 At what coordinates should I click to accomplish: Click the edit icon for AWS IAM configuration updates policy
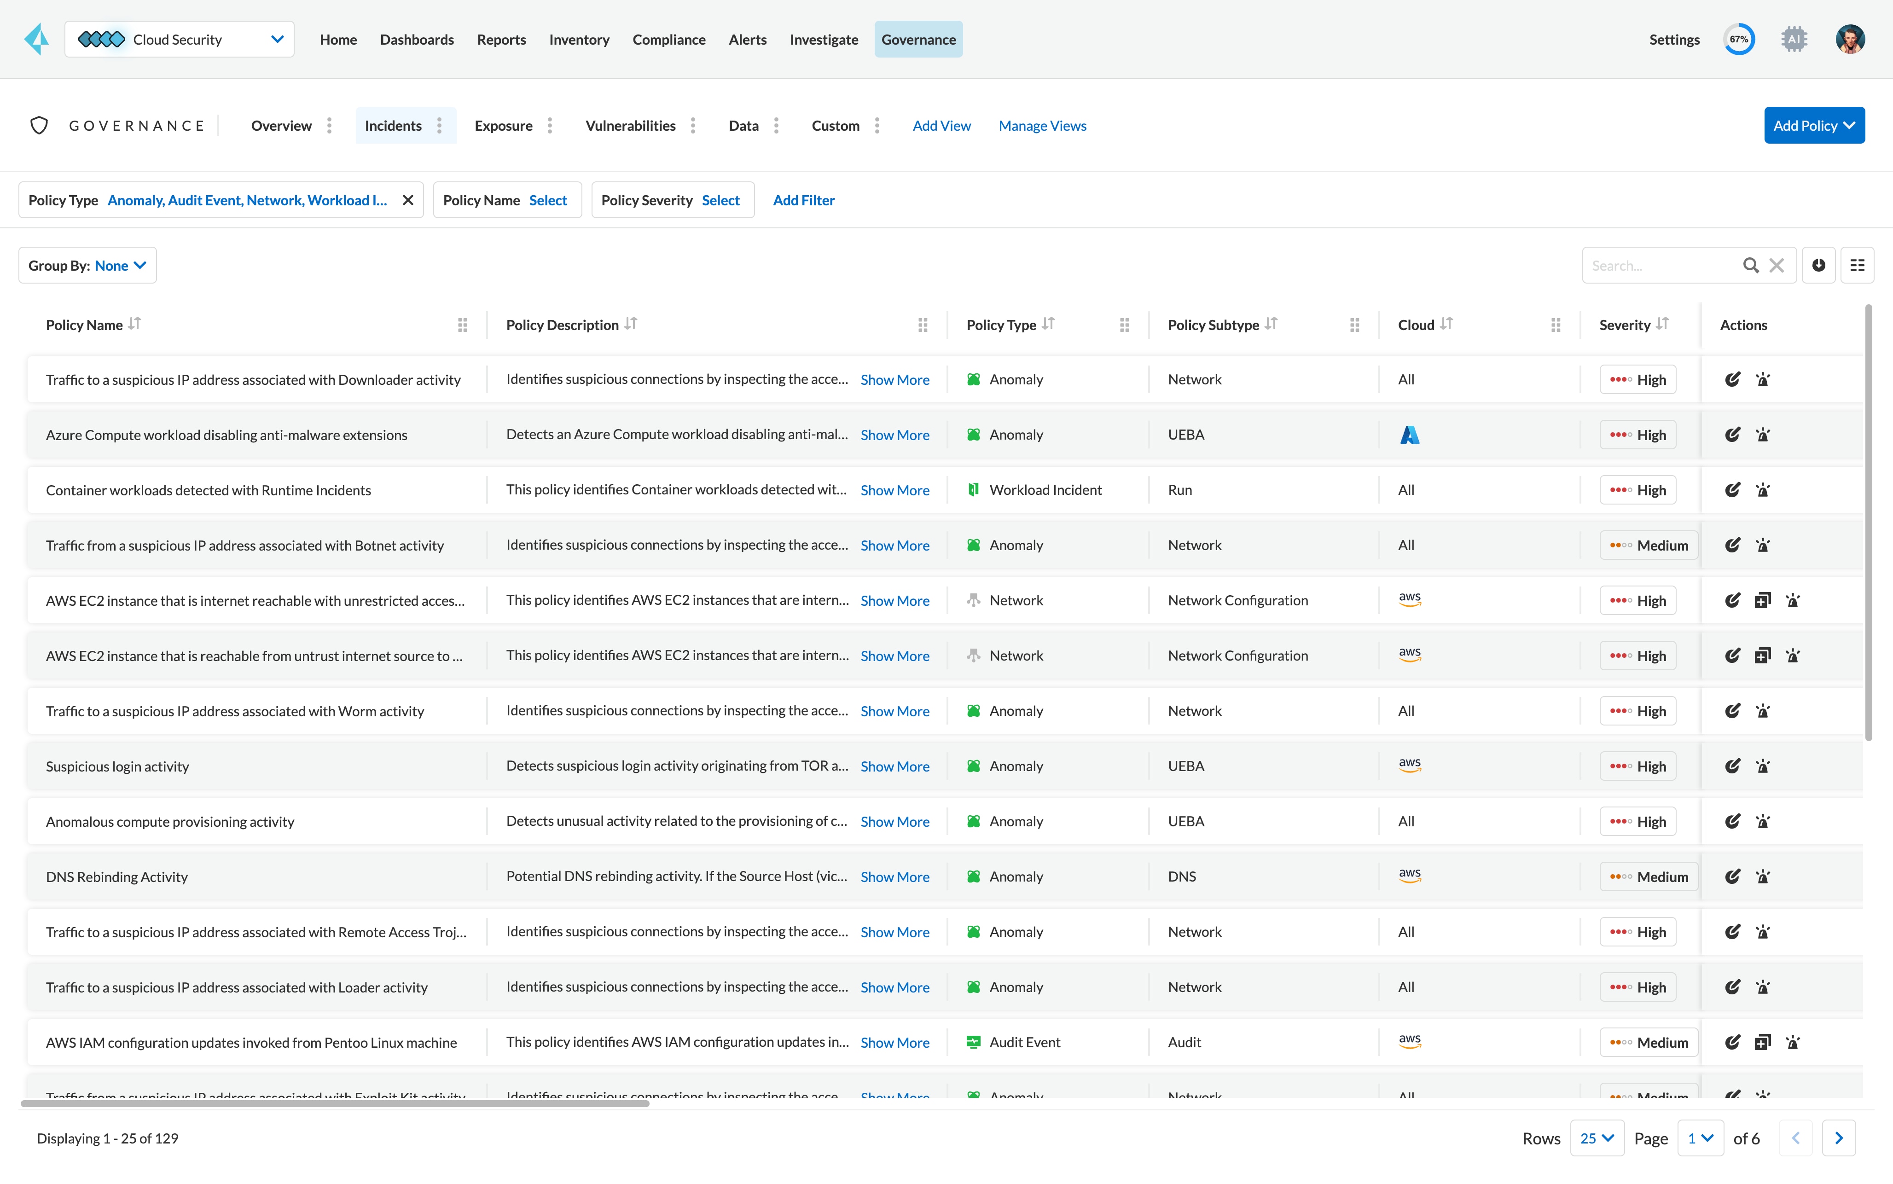click(1732, 1041)
